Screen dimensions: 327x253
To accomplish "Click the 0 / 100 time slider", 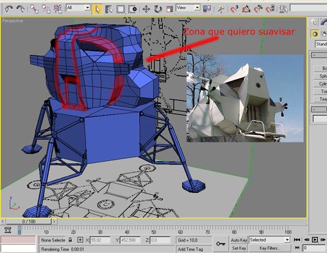I will tap(29, 222).
